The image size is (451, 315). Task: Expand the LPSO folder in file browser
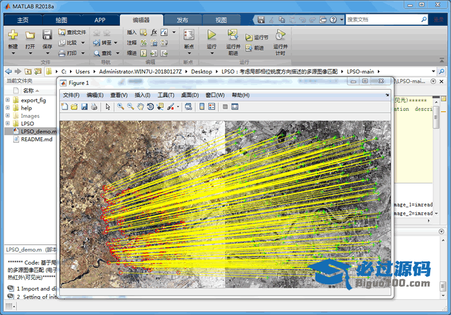(8, 124)
